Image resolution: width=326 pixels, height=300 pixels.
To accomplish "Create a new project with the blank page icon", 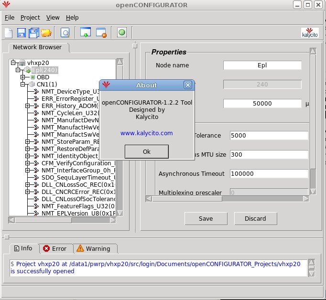I will pyautogui.click(x=9, y=33).
